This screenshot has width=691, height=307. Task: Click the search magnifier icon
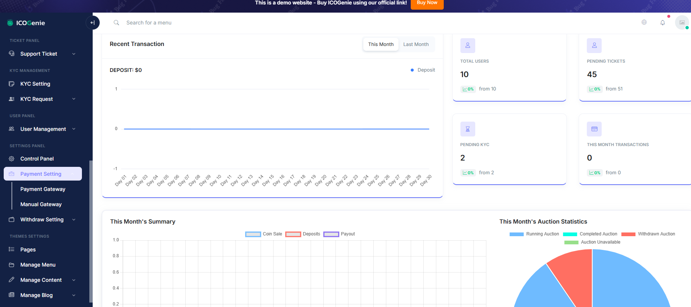coord(116,23)
